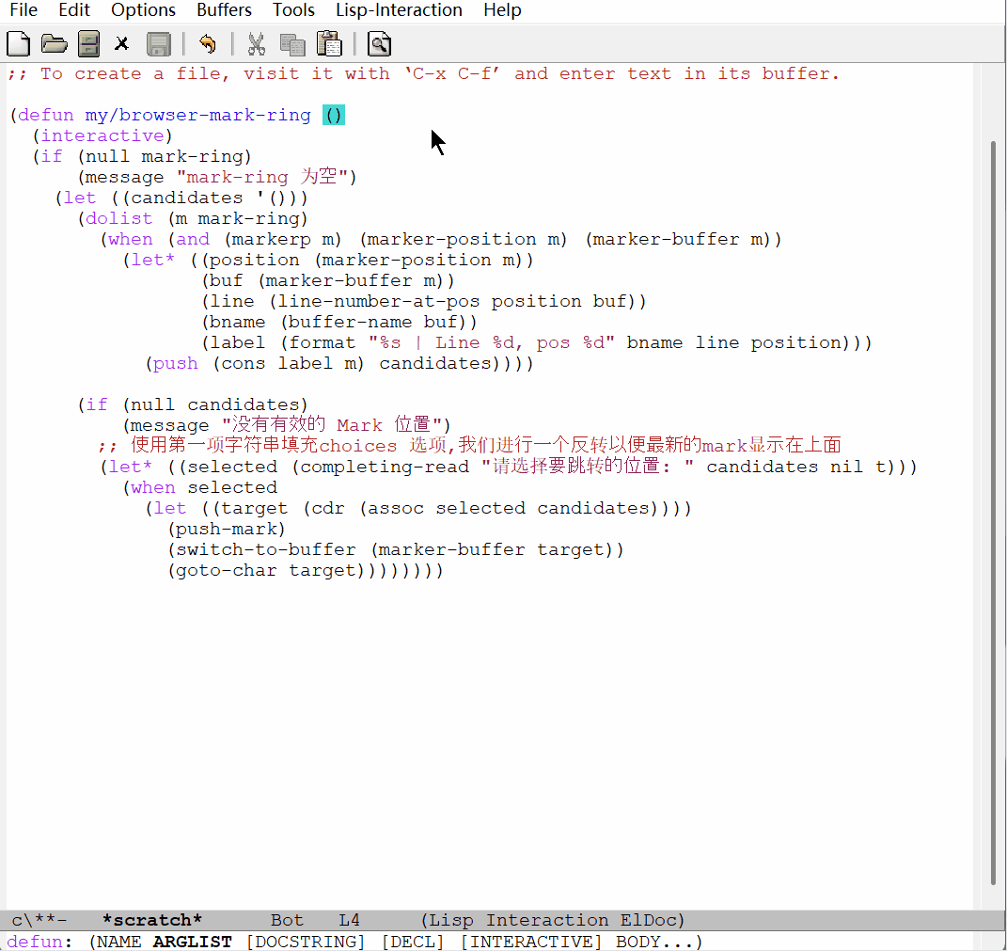Click the L4 line number in mode line

click(x=350, y=920)
